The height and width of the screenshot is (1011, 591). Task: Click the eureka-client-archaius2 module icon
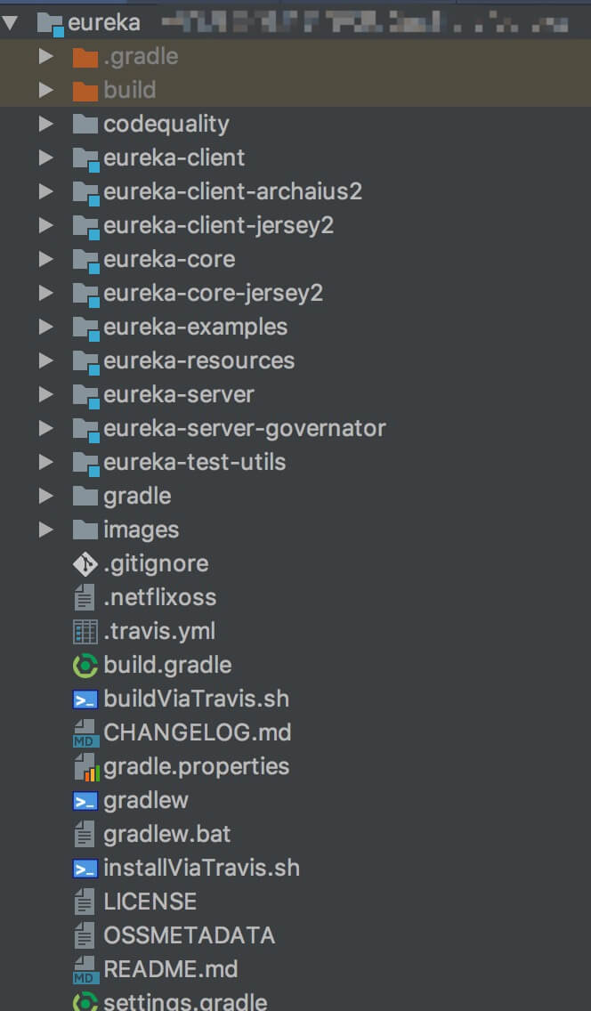tap(85, 193)
